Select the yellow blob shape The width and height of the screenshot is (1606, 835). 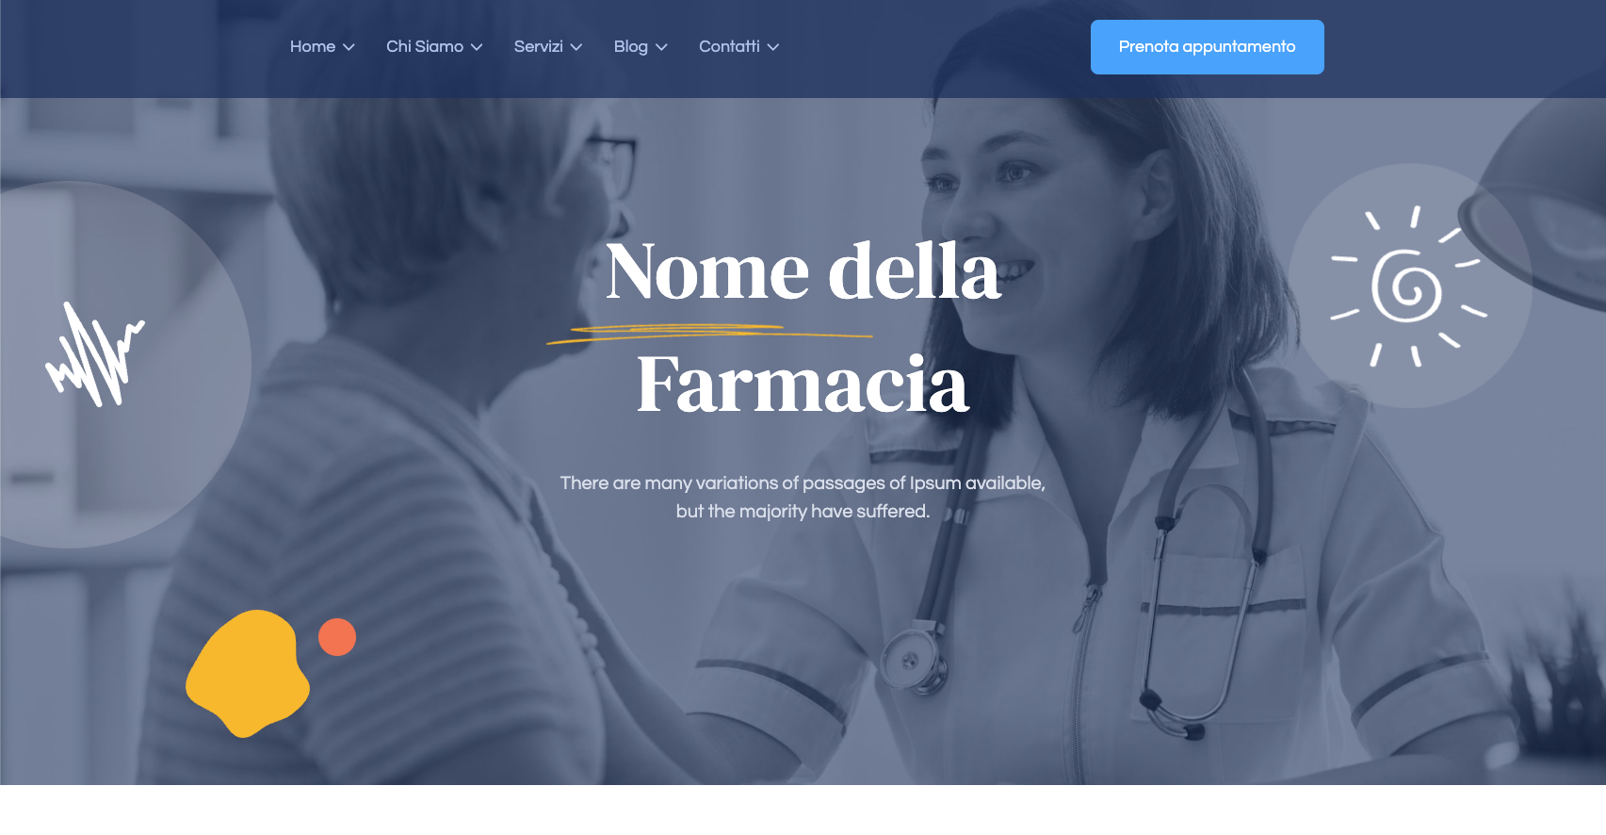pos(248,673)
